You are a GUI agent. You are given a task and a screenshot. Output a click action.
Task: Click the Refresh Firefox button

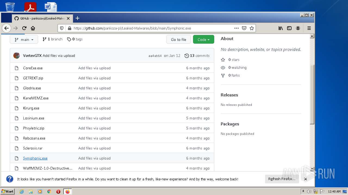(x=282, y=179)
